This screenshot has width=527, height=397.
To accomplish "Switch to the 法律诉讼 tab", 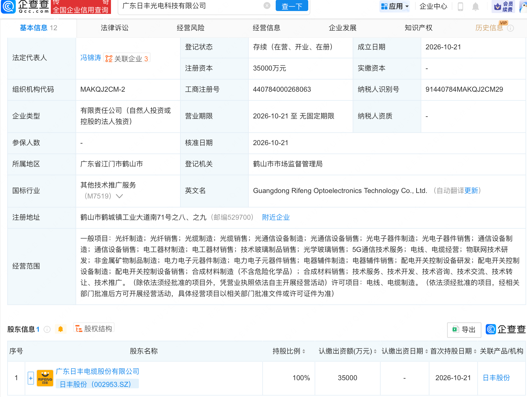I will tap(114, 28).
